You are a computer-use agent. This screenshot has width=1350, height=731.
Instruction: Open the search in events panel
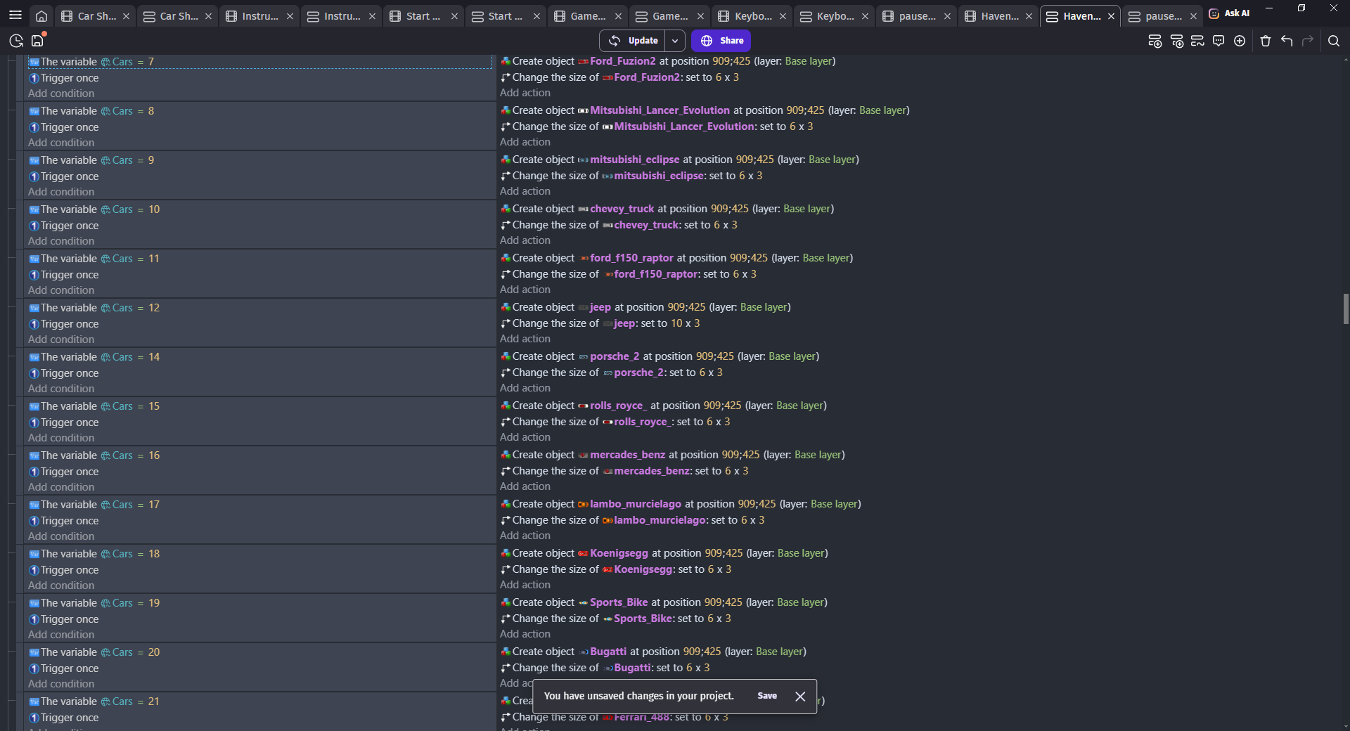pyautogui.click(x=1333, y=41)
